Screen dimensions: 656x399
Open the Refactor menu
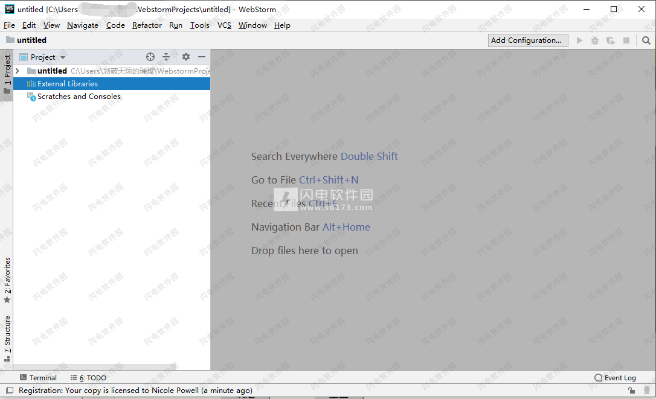point(147,25)
